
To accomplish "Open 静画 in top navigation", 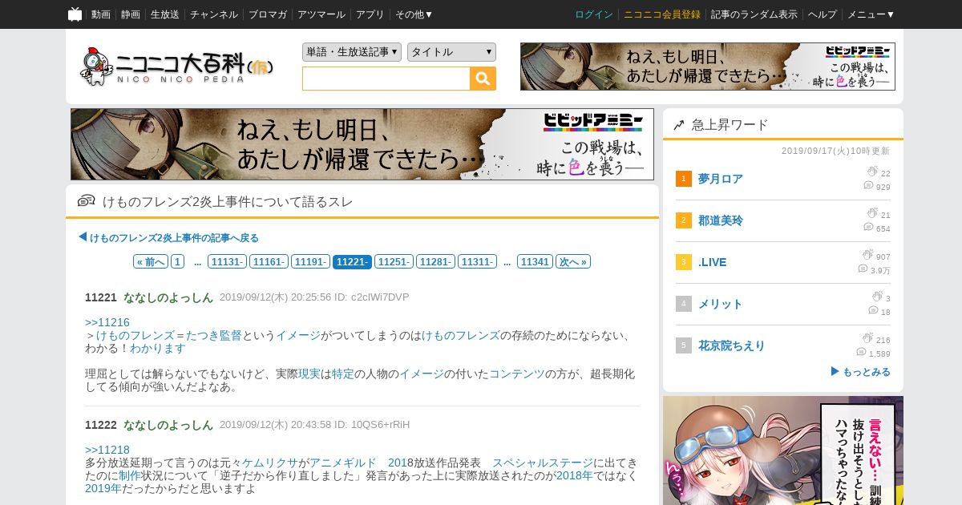I will point(131,14).
